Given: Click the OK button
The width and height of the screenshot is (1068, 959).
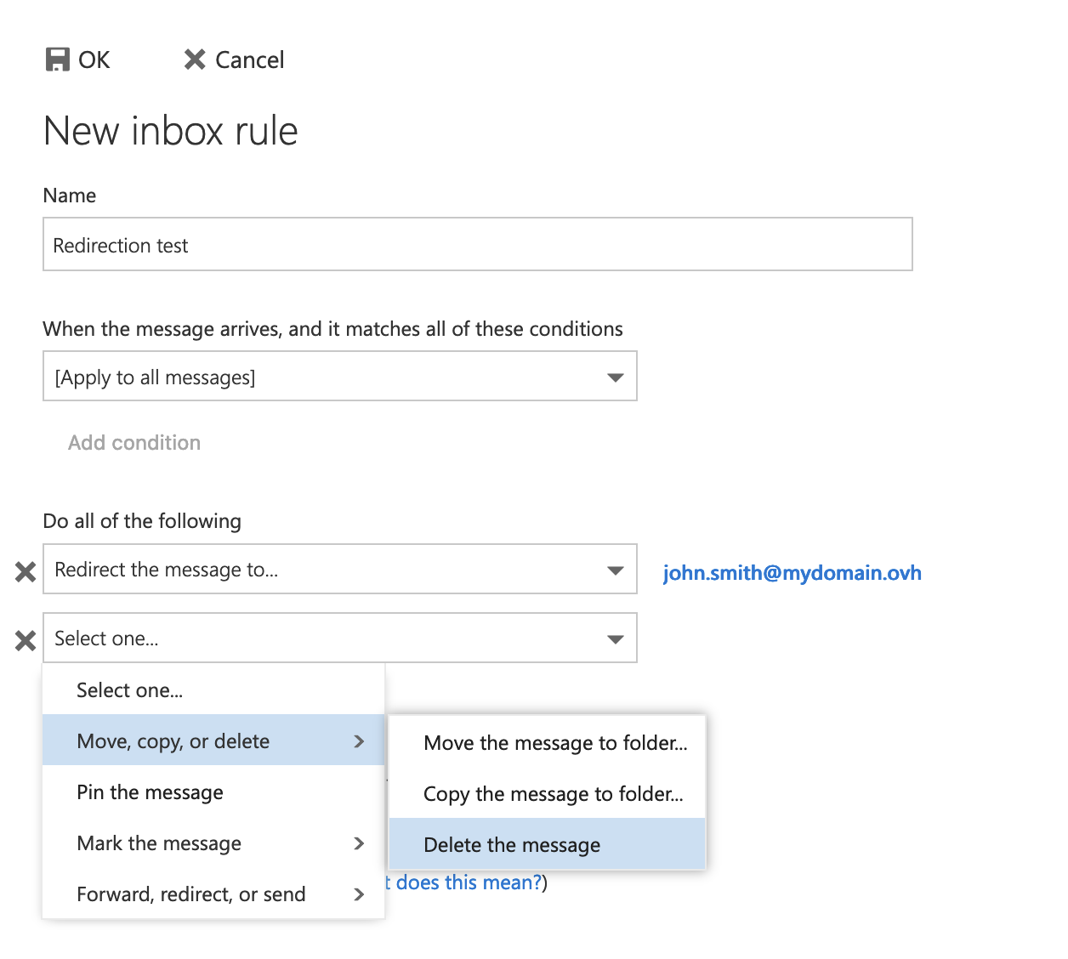Looking at the screenshot, I should (77, 59).
